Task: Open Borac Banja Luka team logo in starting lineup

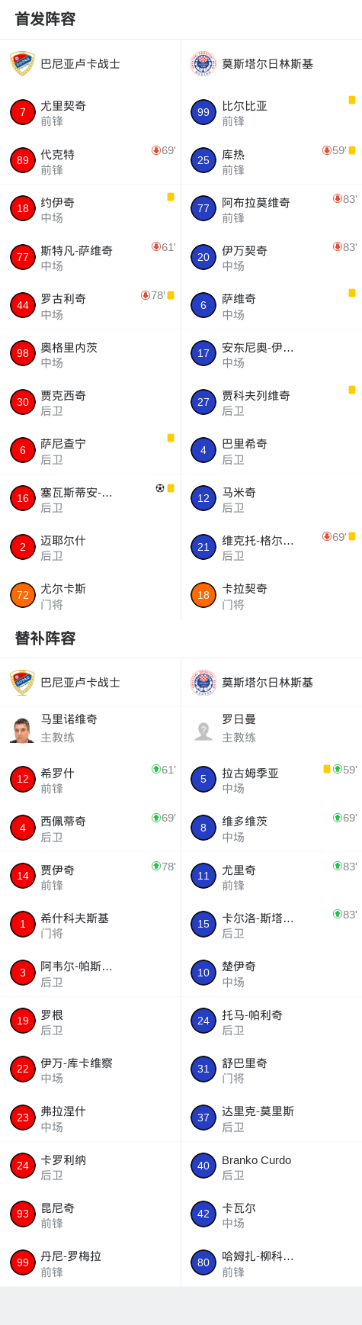Action: [x=22, y=64]
